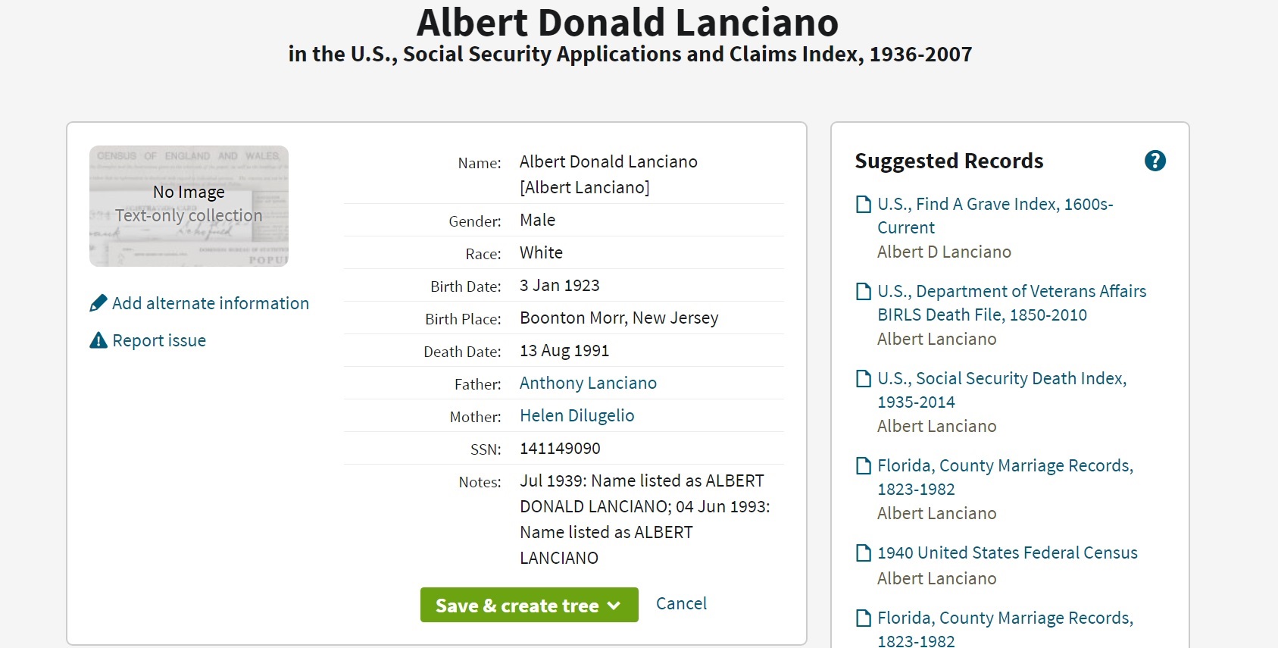This screenshot has height=648, width=1278.
Task: Click document icon beside 1940 Federal Census
Action: point(863,553)
